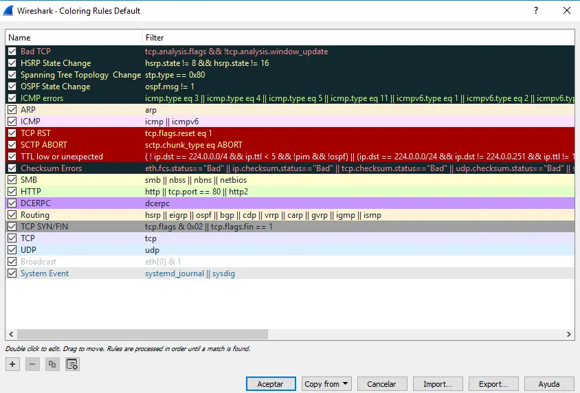Click filter 'tcp.flags.reset eq 1'
The height and width of the screenshot is (393, 580).
point(178,133)
